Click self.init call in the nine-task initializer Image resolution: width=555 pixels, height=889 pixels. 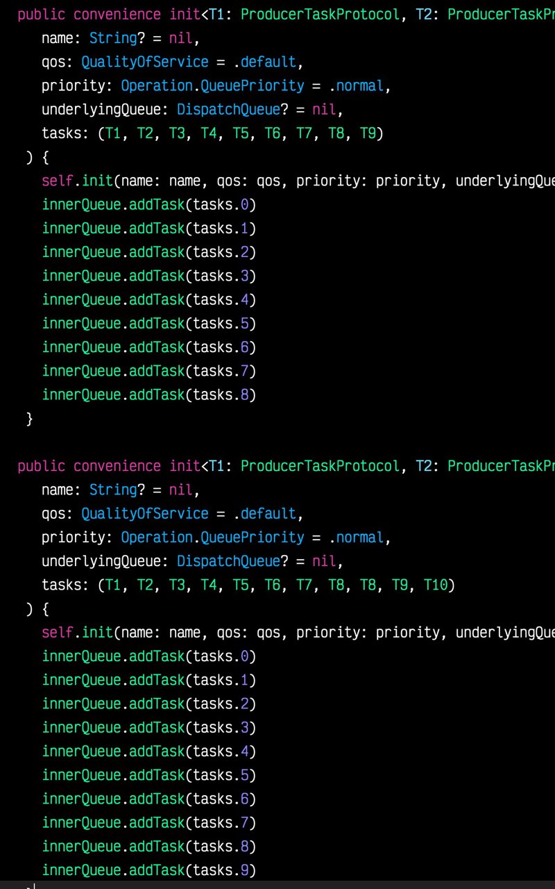tap(298, 181)
